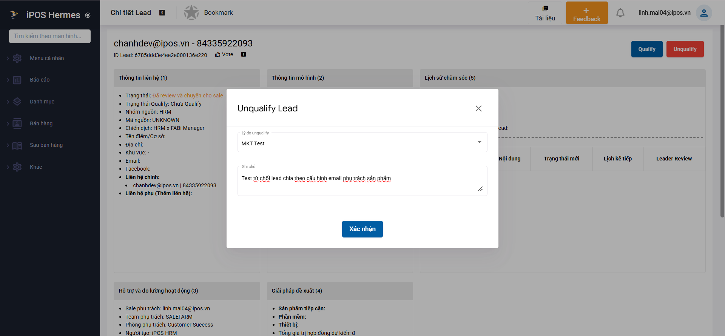Click the Lịch kế tiếp column header
Image resolution: width=725 pixels, height=336 pixels.
618,159
